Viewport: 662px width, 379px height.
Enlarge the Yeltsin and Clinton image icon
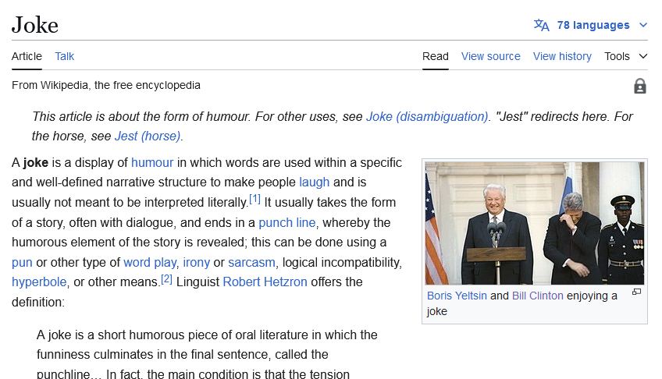tap(636, 292)
